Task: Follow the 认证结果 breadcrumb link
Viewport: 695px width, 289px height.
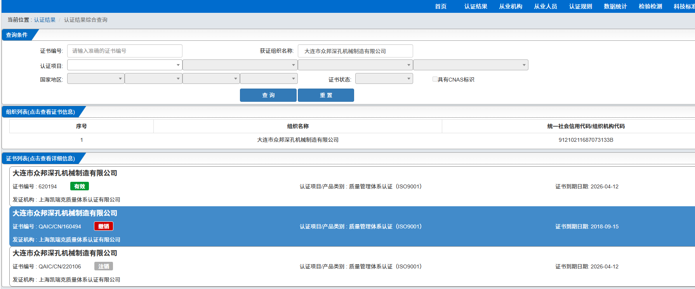Action: [45, 20]
